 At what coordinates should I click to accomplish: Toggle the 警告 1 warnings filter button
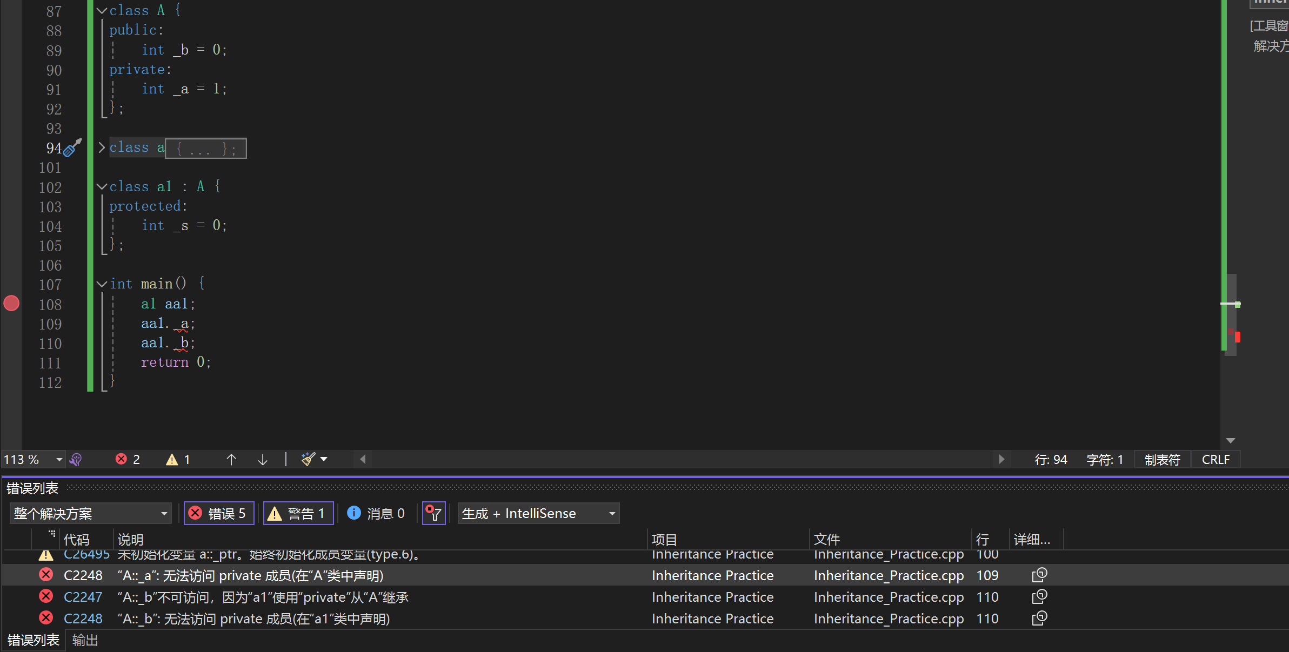click(x=298, y=513)
